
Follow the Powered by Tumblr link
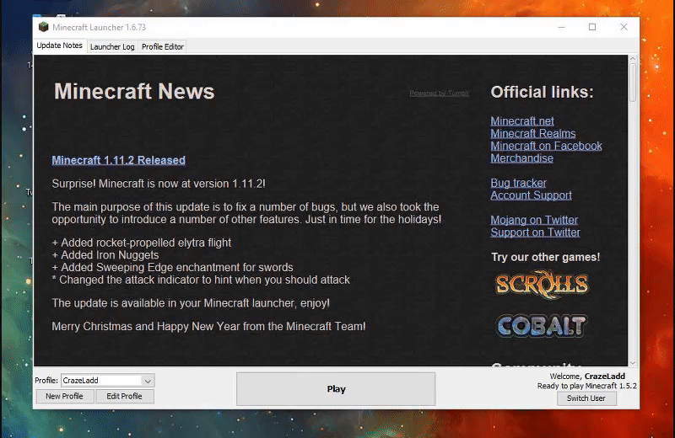point(439,93)
